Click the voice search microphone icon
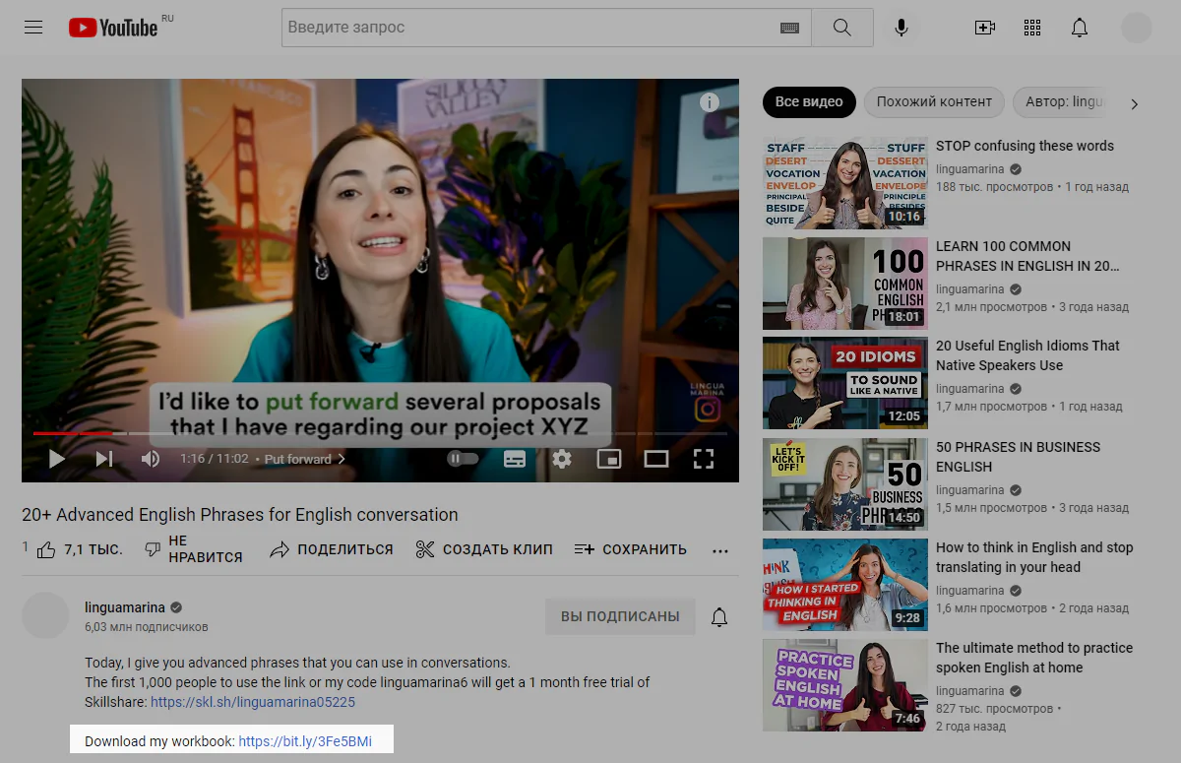 [x=901, y=28]
